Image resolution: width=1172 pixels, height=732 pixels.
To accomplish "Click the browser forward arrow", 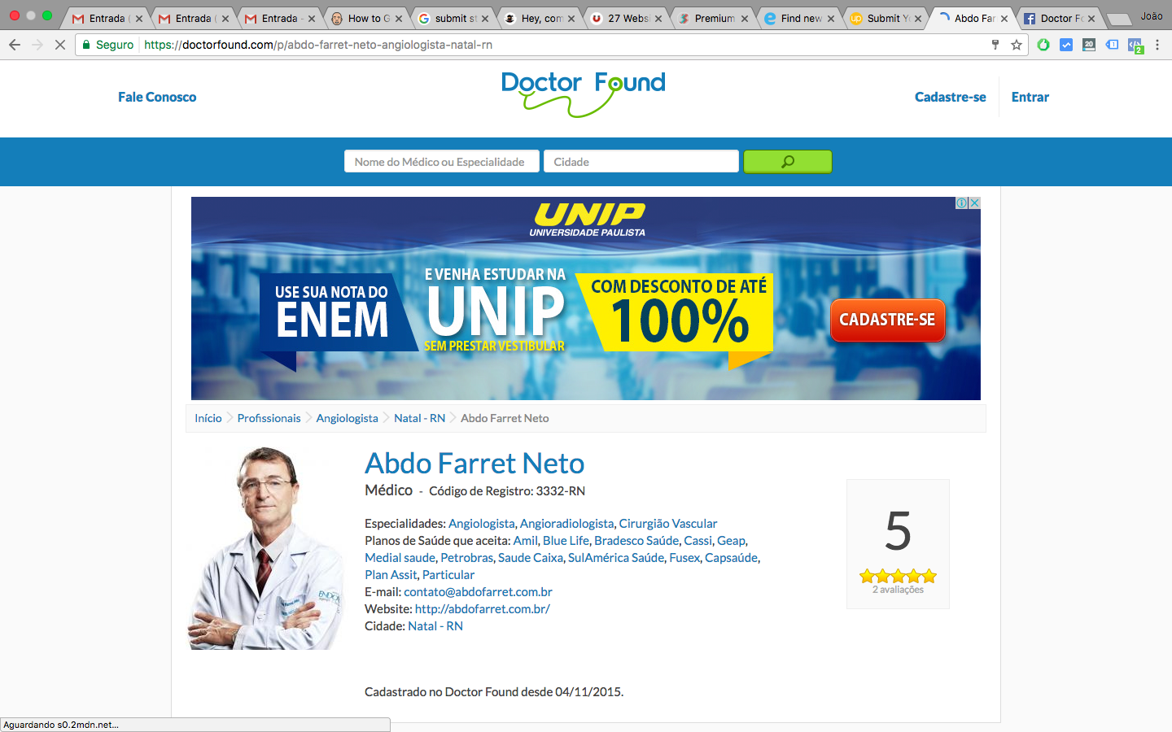I will [x=37, y=45].
